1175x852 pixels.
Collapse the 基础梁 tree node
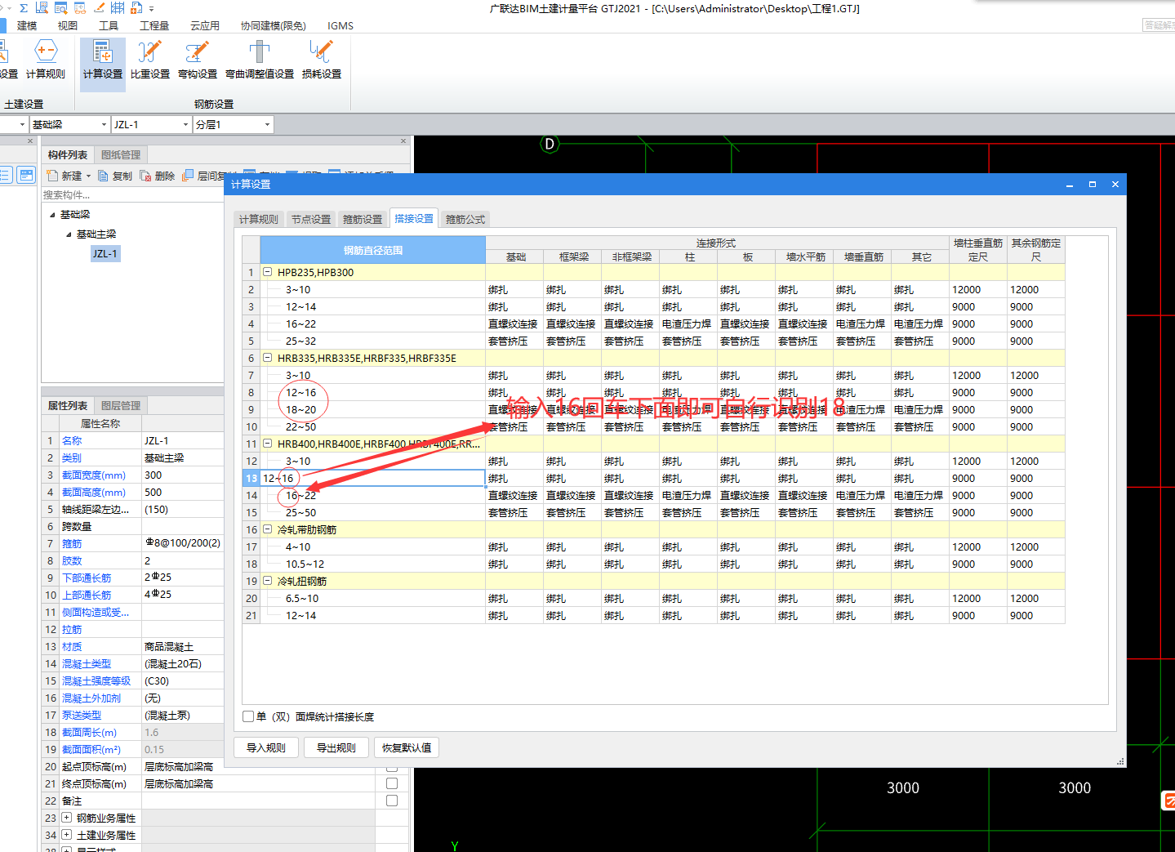(x=52, y=215)
